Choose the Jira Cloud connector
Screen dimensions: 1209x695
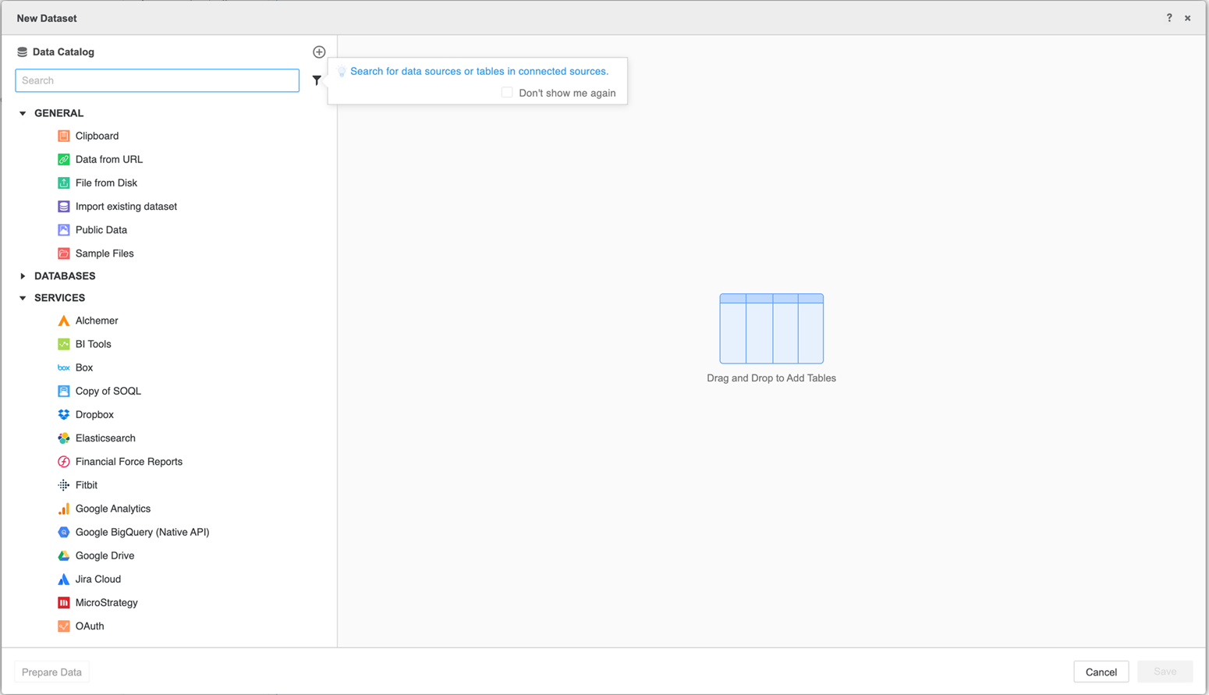(98, 579)
